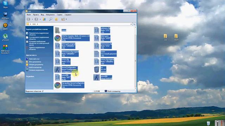Select the ServerConfigurator application icon
The width and height of the screenshot is (225, 126).
tap(57, 69)
